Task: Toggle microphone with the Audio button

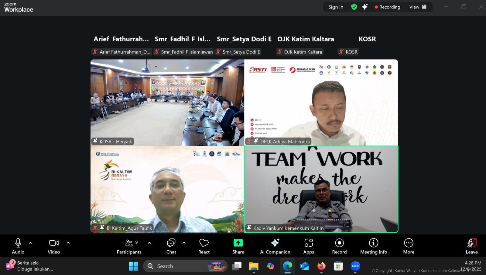Action: 18,246
